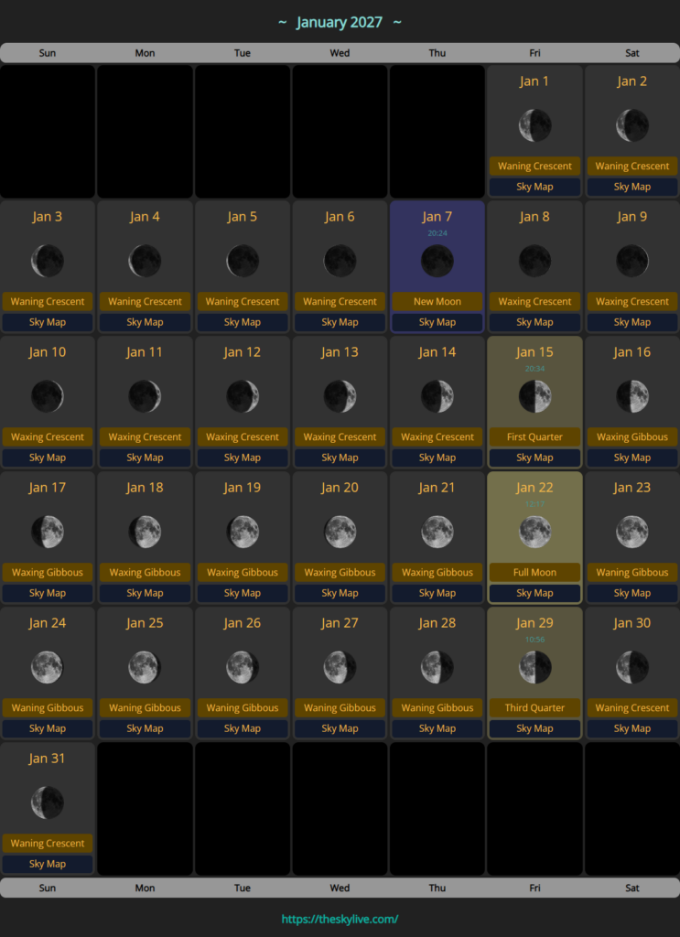Open Sky Map for Jan 1

(534, 187)
